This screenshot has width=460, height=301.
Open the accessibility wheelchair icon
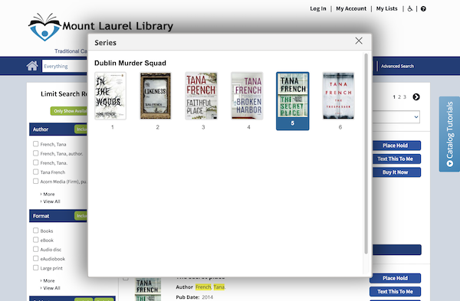click(x=410, y=8)
